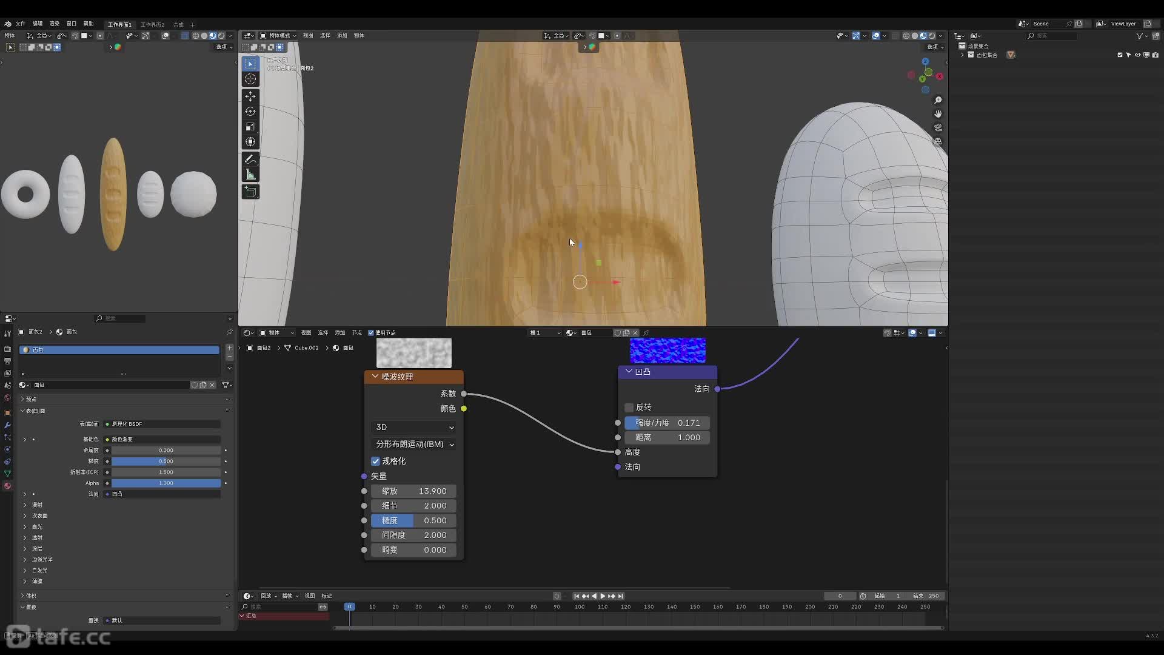
Task: Click the Add Cube tool icon
Action: pos(250,192)
